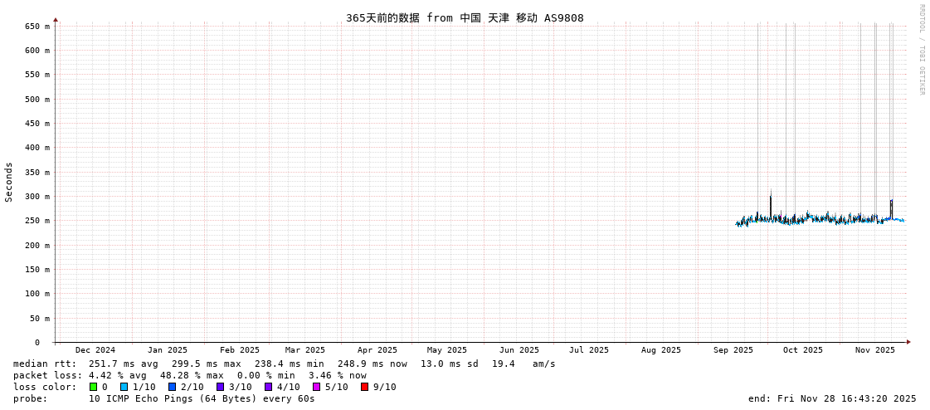Viewport: 930px width, 410px height.
Task: Click the Seconds vertical axis title
Action: (x=9, y=182)
